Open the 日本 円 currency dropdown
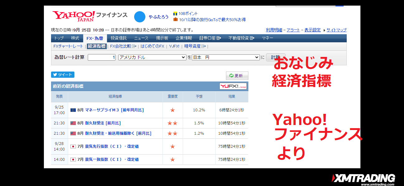This screenshot has height=186, width=404. 226,58
